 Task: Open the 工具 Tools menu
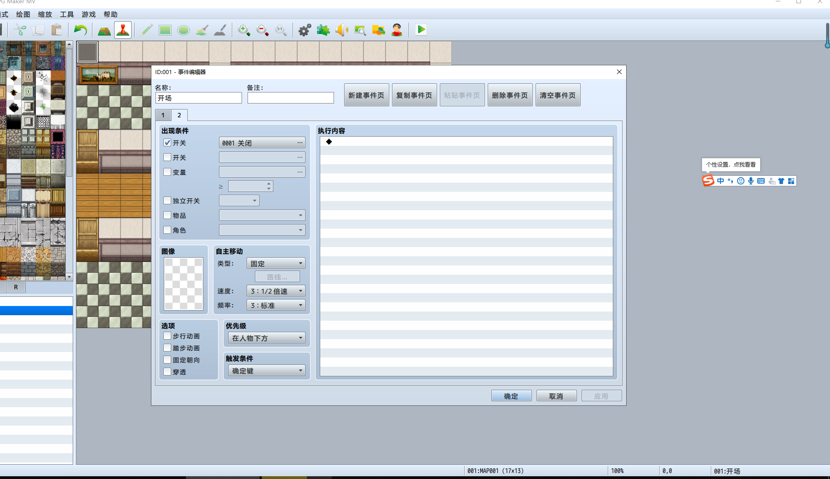[67, 14]
